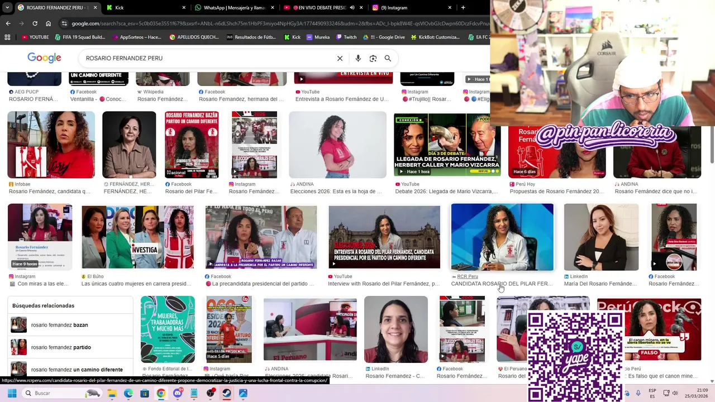Click the Google search text field
Viewport: 715px width, 402px height.
coord(207,58)
